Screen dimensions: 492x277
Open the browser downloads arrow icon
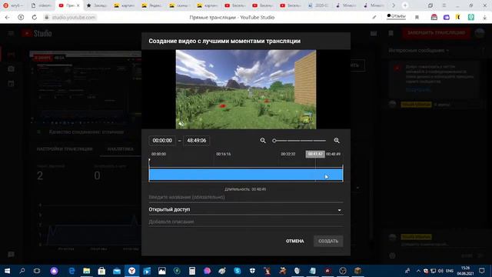485,17
